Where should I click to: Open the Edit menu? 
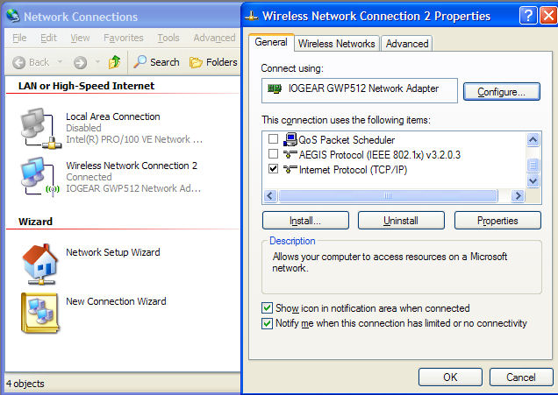pos(48,38)
